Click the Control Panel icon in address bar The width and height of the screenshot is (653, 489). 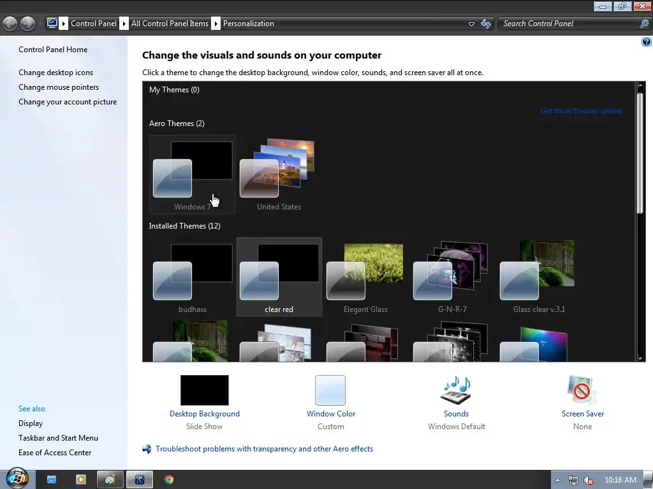click(52, 23)
